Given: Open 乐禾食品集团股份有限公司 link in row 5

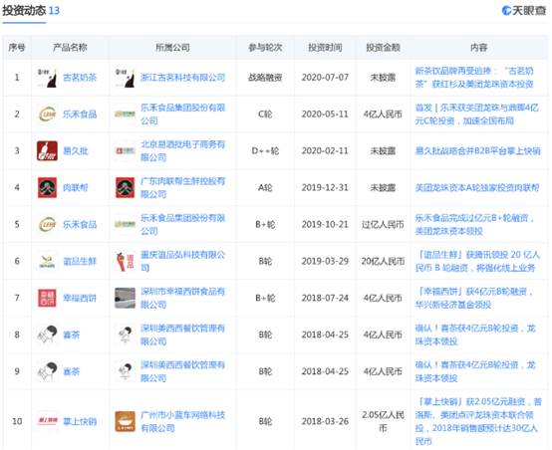Looking at the screenshot, I should click(x=182, y=224).
